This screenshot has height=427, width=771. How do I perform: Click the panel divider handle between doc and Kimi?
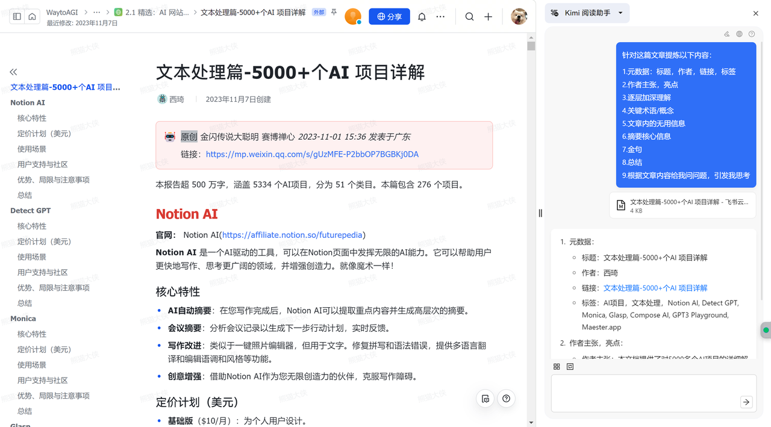(x=540, y=213)
